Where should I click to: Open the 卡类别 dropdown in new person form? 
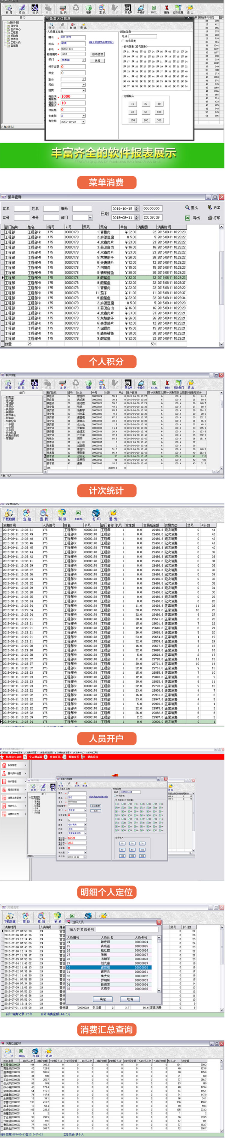(83, 115)
